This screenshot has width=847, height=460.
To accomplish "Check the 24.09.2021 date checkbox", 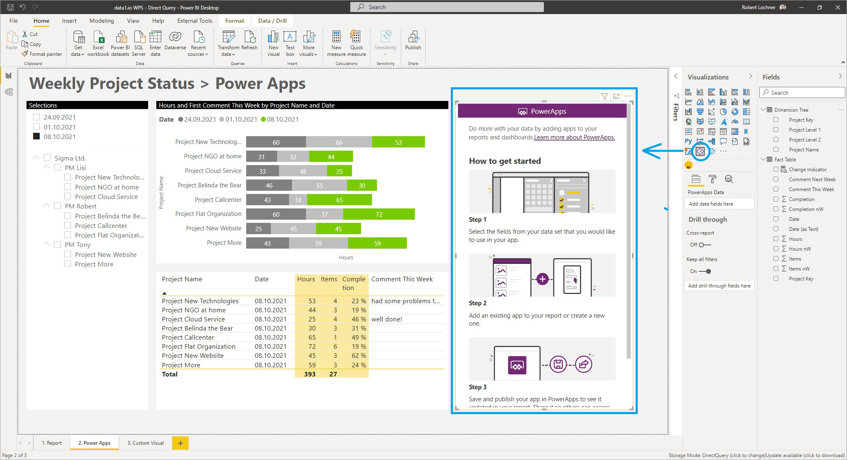I will 36,117.
